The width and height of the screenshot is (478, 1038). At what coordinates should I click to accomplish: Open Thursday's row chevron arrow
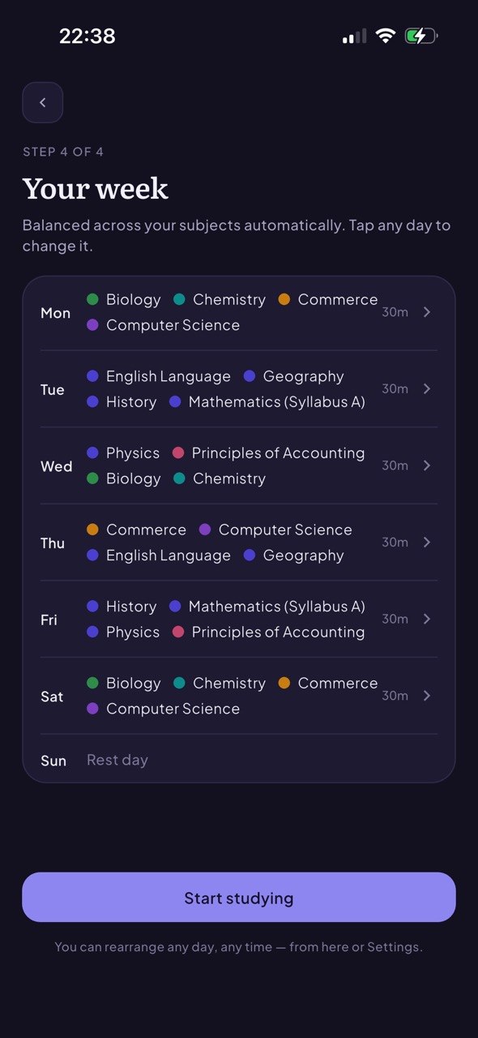(427, 543)
